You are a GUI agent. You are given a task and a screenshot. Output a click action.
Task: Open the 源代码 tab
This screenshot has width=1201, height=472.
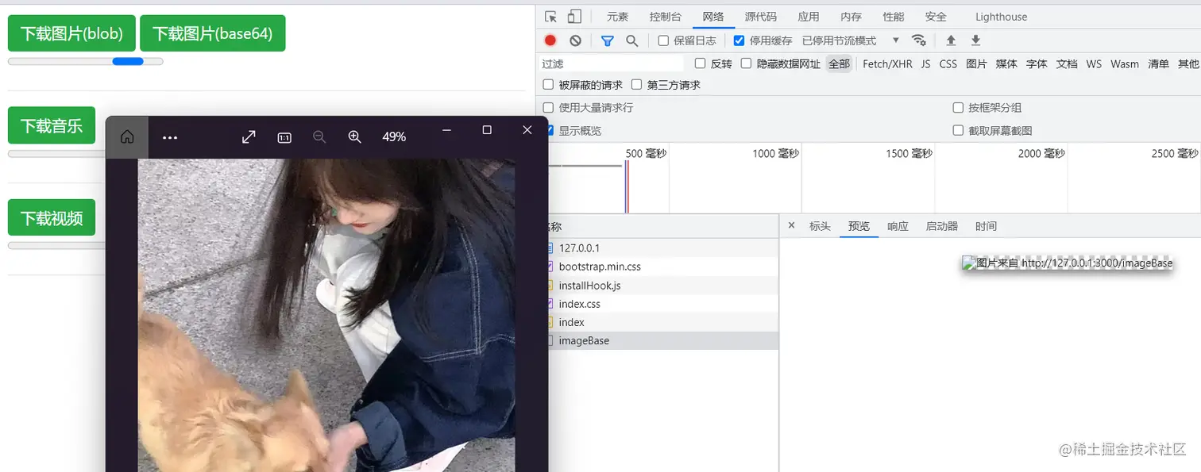click(x=761, y=17)
